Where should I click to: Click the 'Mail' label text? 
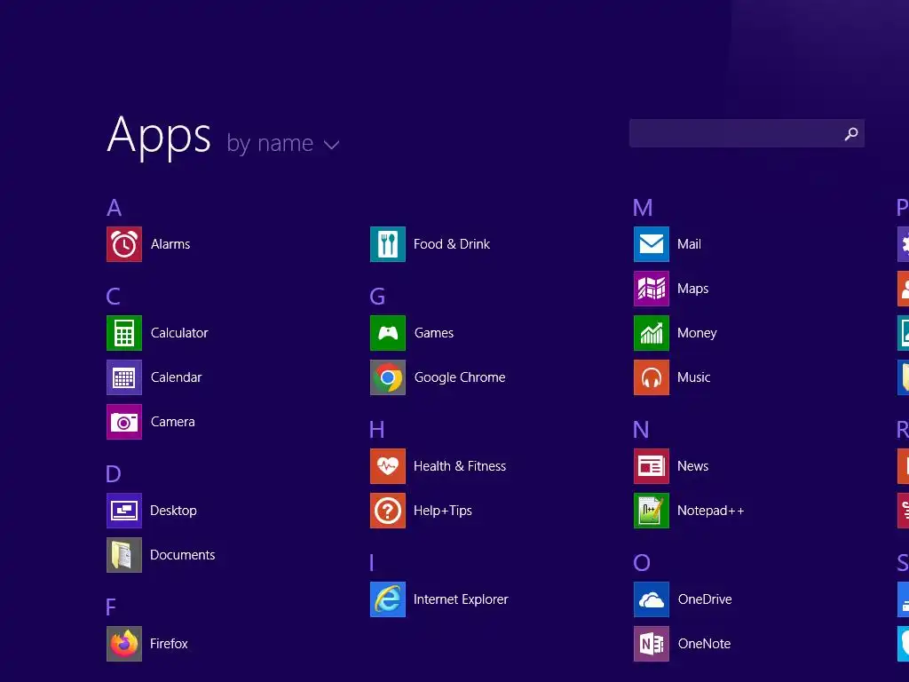point(689,244)
